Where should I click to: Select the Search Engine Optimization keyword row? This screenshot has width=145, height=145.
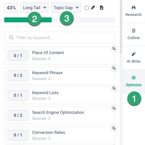pos(60,115)
